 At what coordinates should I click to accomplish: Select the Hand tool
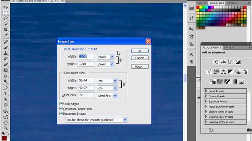tap(6, 123)
